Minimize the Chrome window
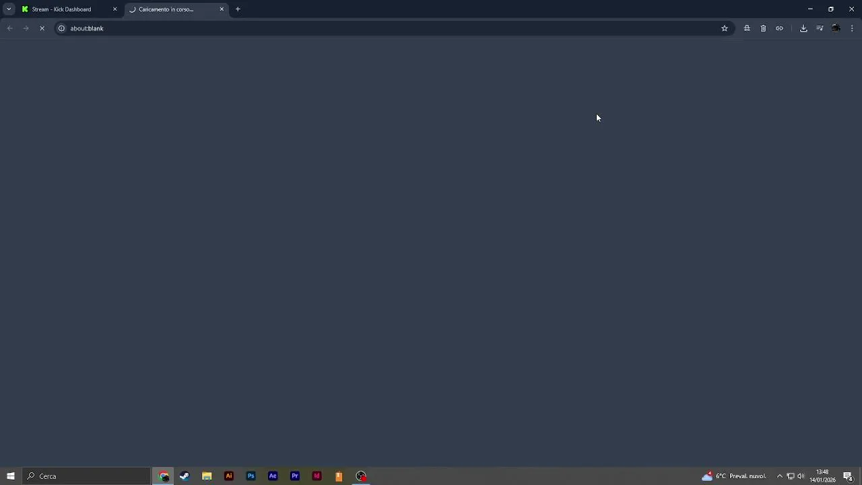 (810, 9)
